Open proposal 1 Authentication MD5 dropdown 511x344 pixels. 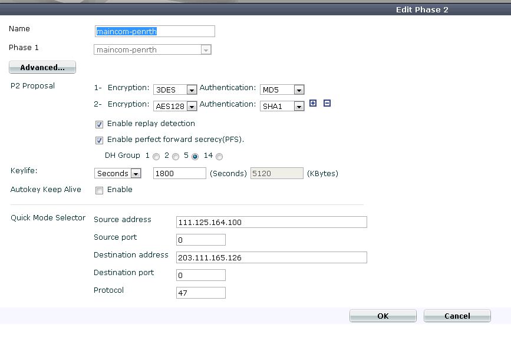pyautogui.click(x=282, y=90)
